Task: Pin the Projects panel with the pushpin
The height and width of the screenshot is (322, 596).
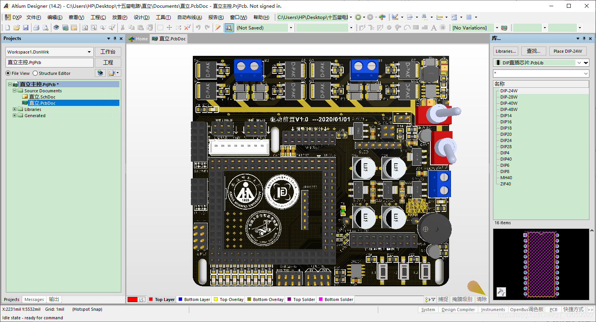Action: coord(115,38)
